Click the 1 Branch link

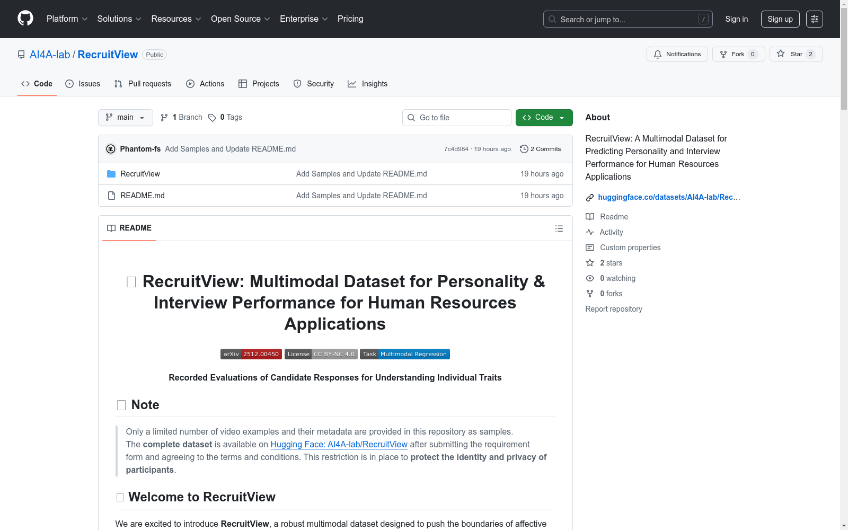182,117
